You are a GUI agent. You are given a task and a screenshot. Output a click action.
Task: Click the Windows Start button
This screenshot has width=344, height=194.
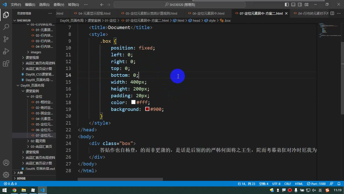(5, 190)
